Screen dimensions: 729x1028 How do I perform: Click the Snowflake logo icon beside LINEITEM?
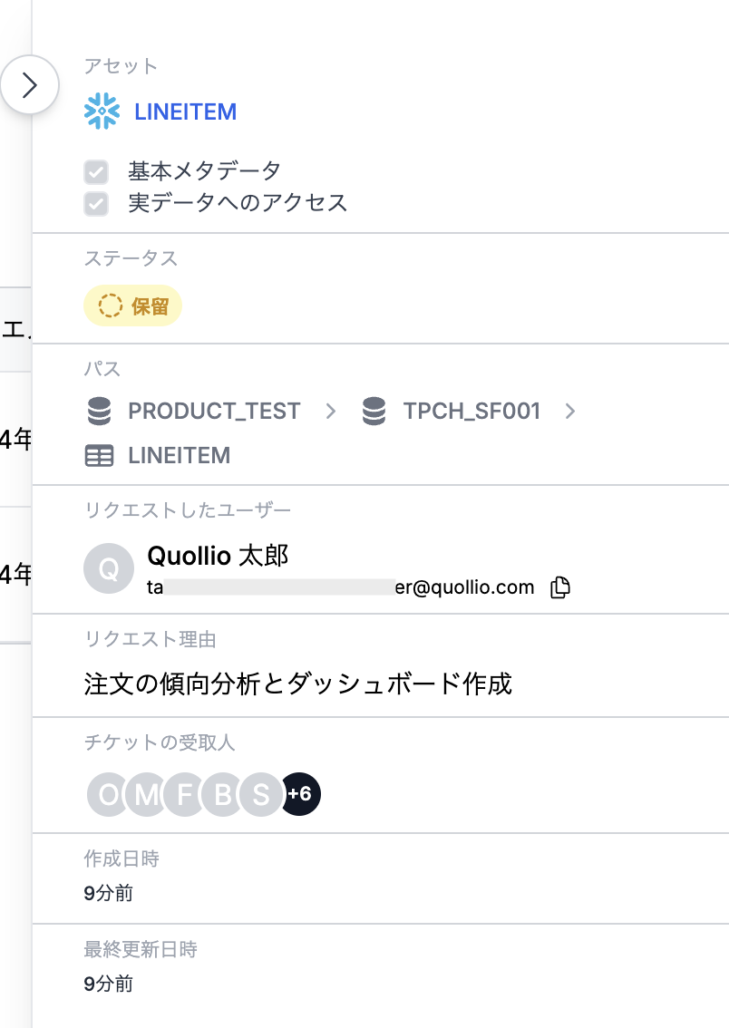click(102, 111)
